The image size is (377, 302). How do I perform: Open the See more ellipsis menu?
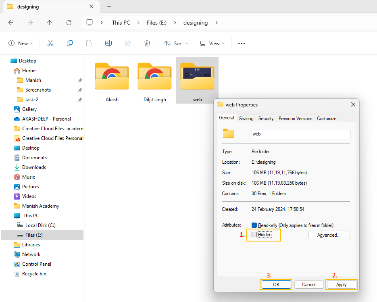242,44
